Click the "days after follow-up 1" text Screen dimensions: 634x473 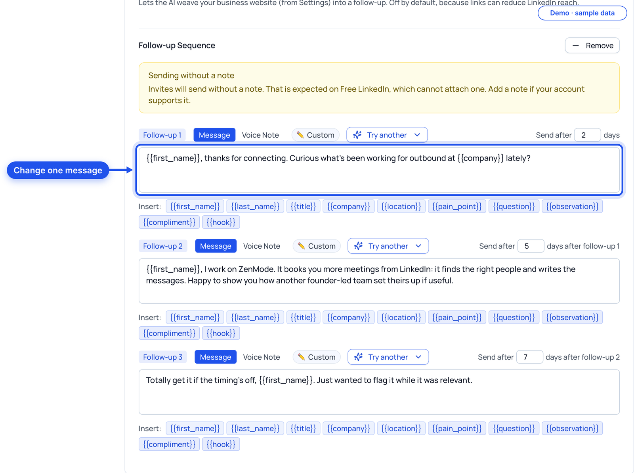(x=583, y=246)
